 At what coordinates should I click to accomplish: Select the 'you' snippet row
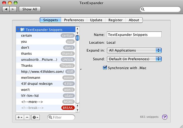click(46, 41)
